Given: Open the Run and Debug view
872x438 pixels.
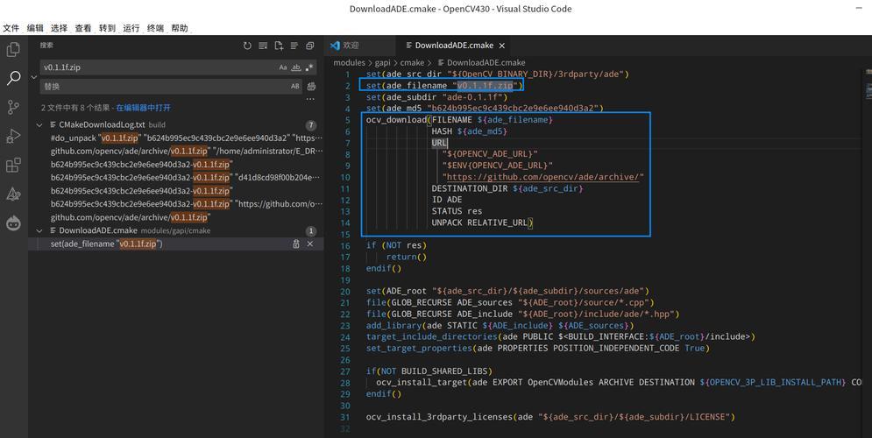Looking at the screenshot, I should pos(13,136).
